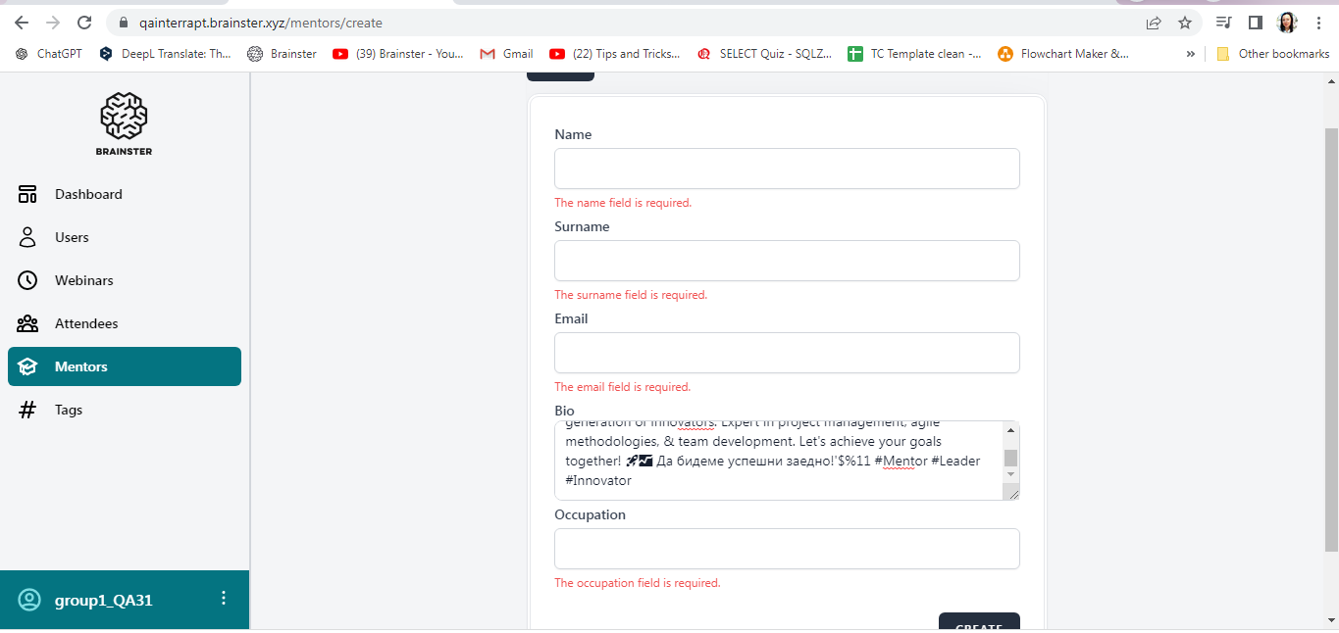The image size is (1339, 633).
Task: Expand the hidden bookmarks overflow chevron
Action: [x=1191, y=54]
